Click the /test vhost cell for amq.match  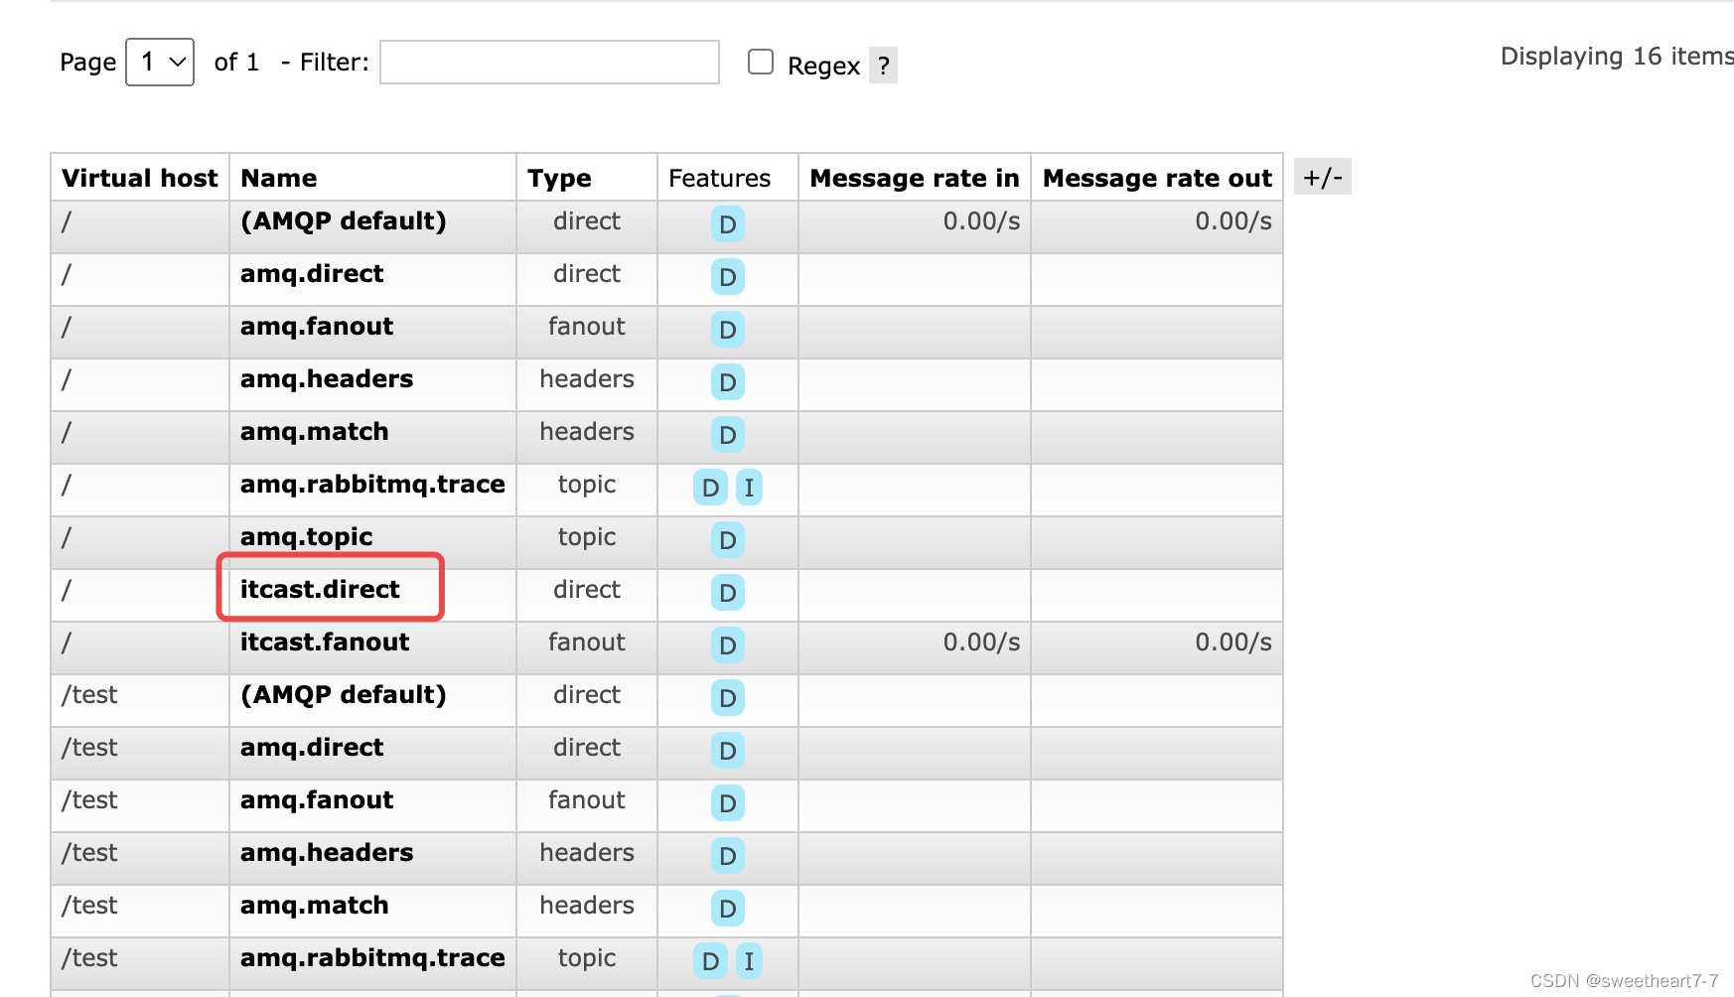(x=89, y=906)
